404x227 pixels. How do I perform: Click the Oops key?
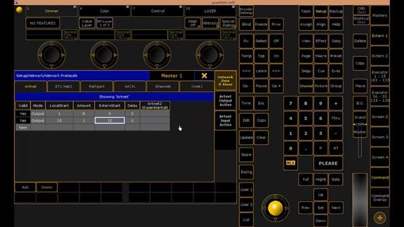pos(261,120)
